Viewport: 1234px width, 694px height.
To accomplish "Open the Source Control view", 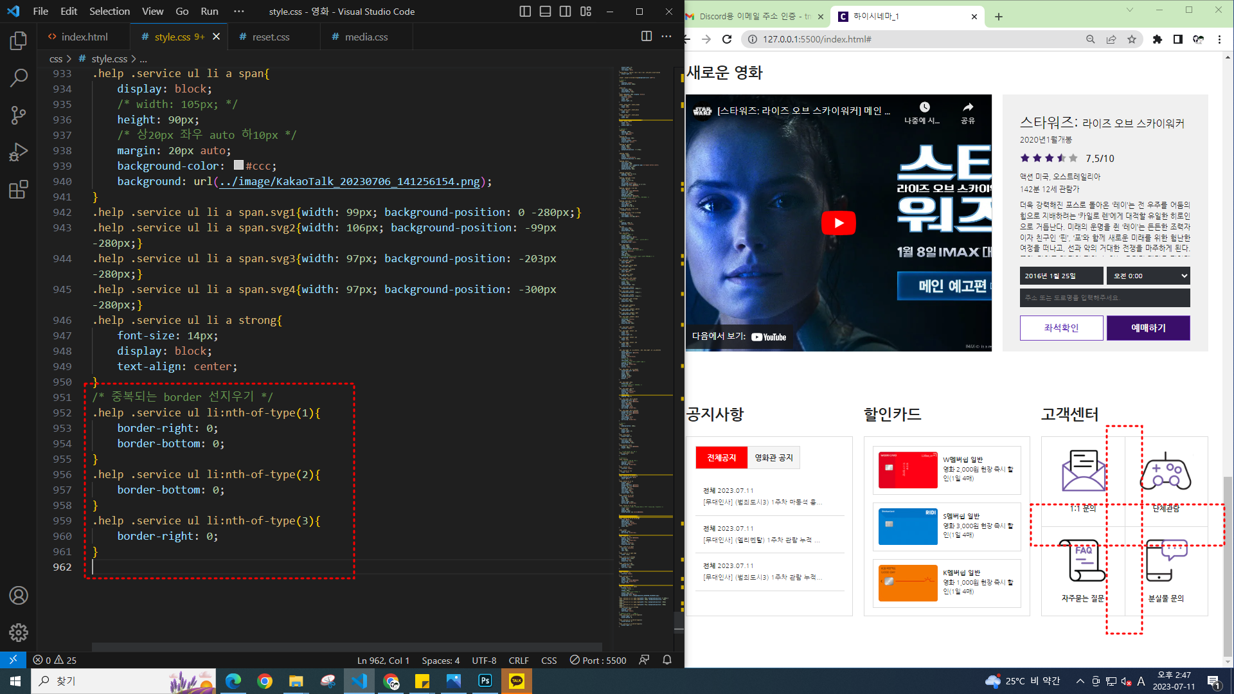I will (x=18, y=116).
